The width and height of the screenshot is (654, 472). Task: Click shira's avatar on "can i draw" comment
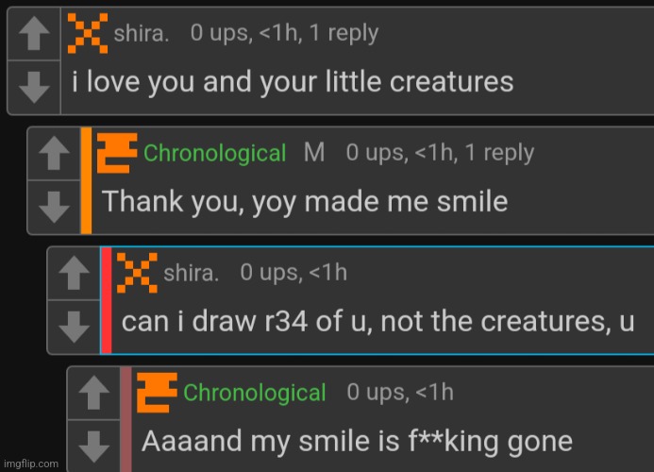pos(137,272)
